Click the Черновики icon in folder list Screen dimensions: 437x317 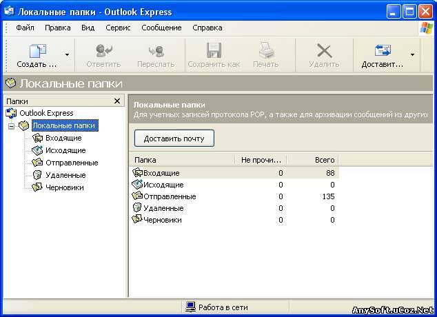pos(137,220)
